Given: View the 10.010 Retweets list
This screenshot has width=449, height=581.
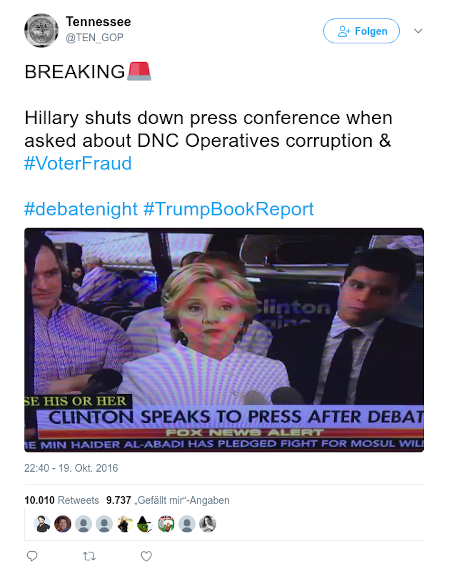Looking at the screenshot, I should tap(62, 500).
